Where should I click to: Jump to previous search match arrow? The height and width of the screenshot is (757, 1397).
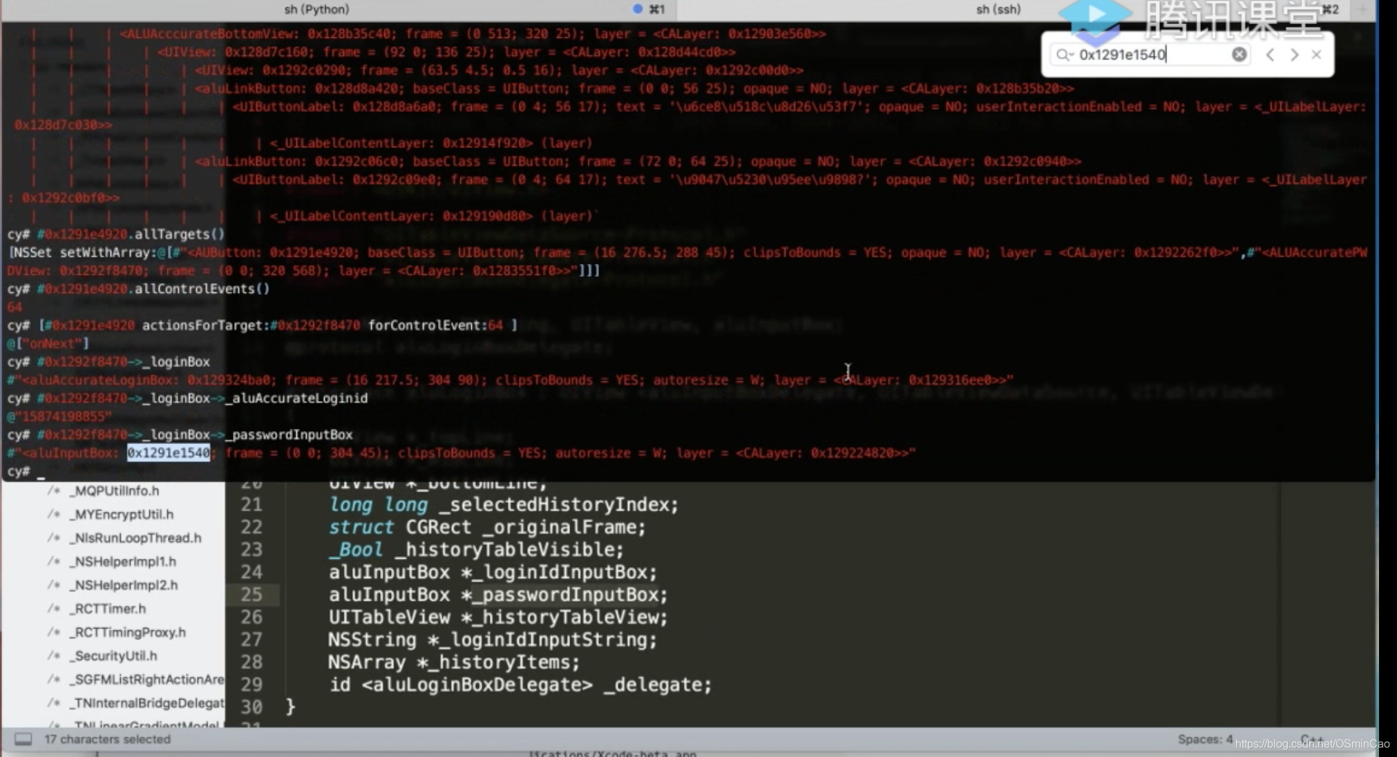tap(1270, 55)
